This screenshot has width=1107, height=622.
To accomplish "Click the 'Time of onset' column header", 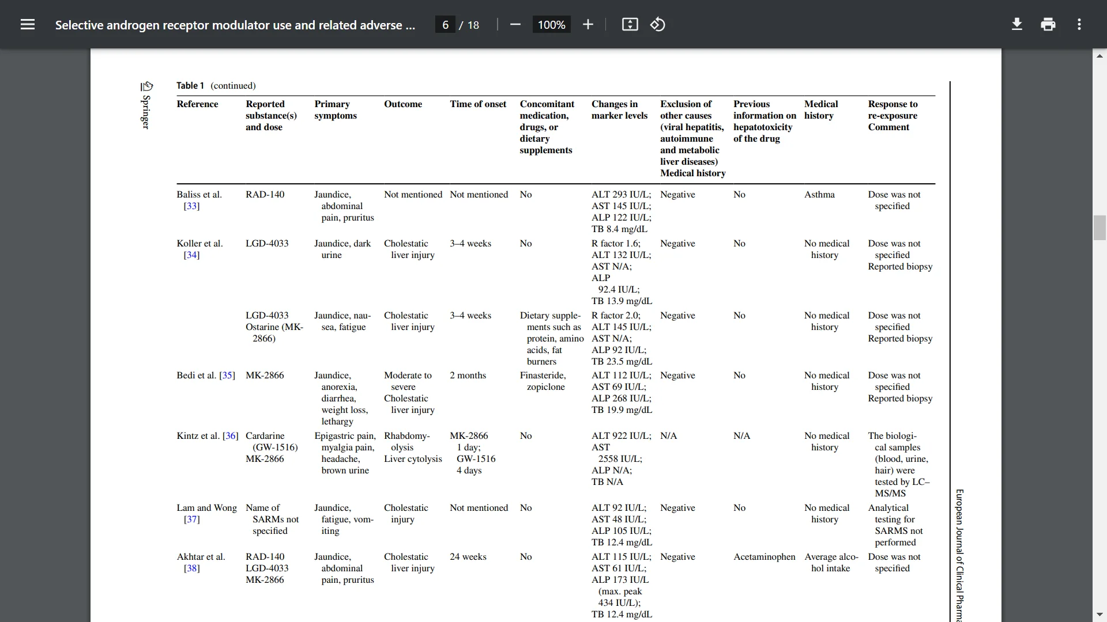I will [478, 104].
